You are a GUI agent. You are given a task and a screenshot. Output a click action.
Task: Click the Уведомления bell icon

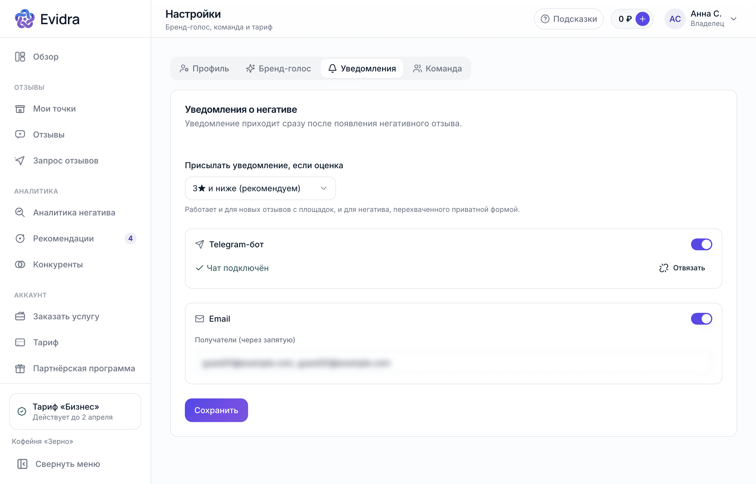pos(333,68)
